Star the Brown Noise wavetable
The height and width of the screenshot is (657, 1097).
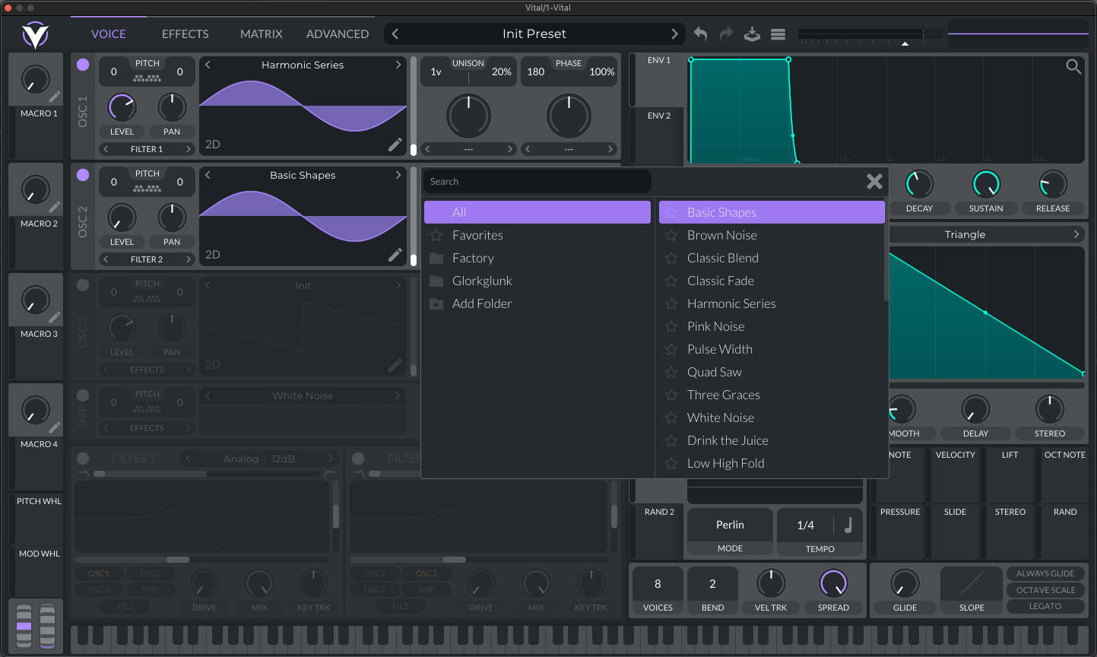pos(671,235)
